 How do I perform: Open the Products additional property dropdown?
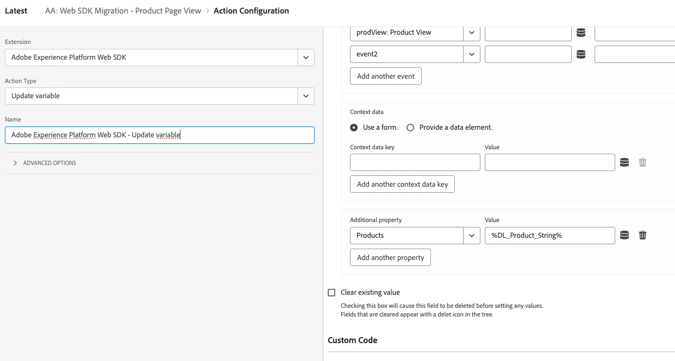(x=471, y=235)
